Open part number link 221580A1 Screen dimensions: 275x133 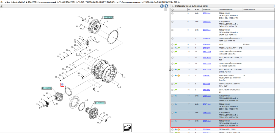tap(207, 129)
